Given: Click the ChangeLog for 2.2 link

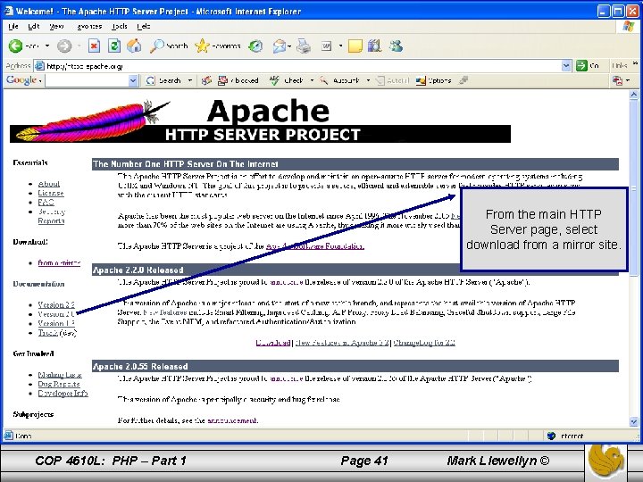Looking at the screenshot, I should [x=424, y=342].
